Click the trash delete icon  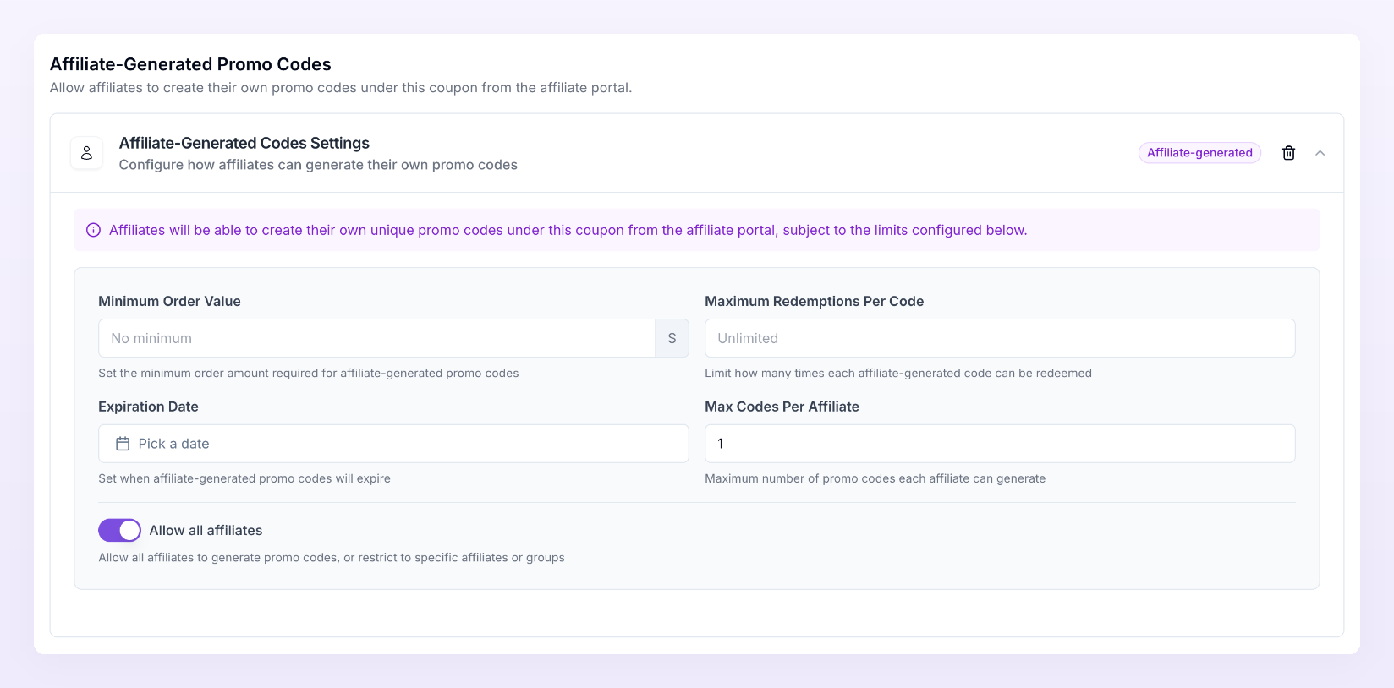pyautogui.click(x=1288, y=153)
